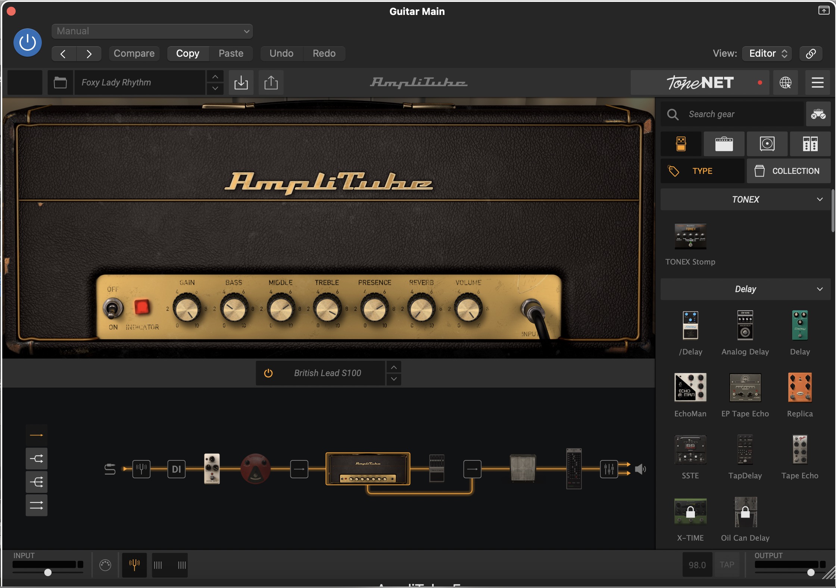Switch to previous amp model arrow

coord(394,367)
